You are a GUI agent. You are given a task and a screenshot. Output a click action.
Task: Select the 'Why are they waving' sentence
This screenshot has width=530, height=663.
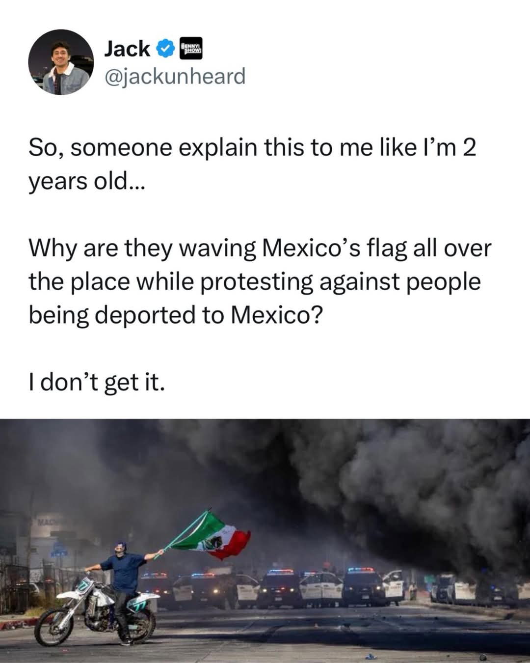pyautogui.click(x=260, y=281)
